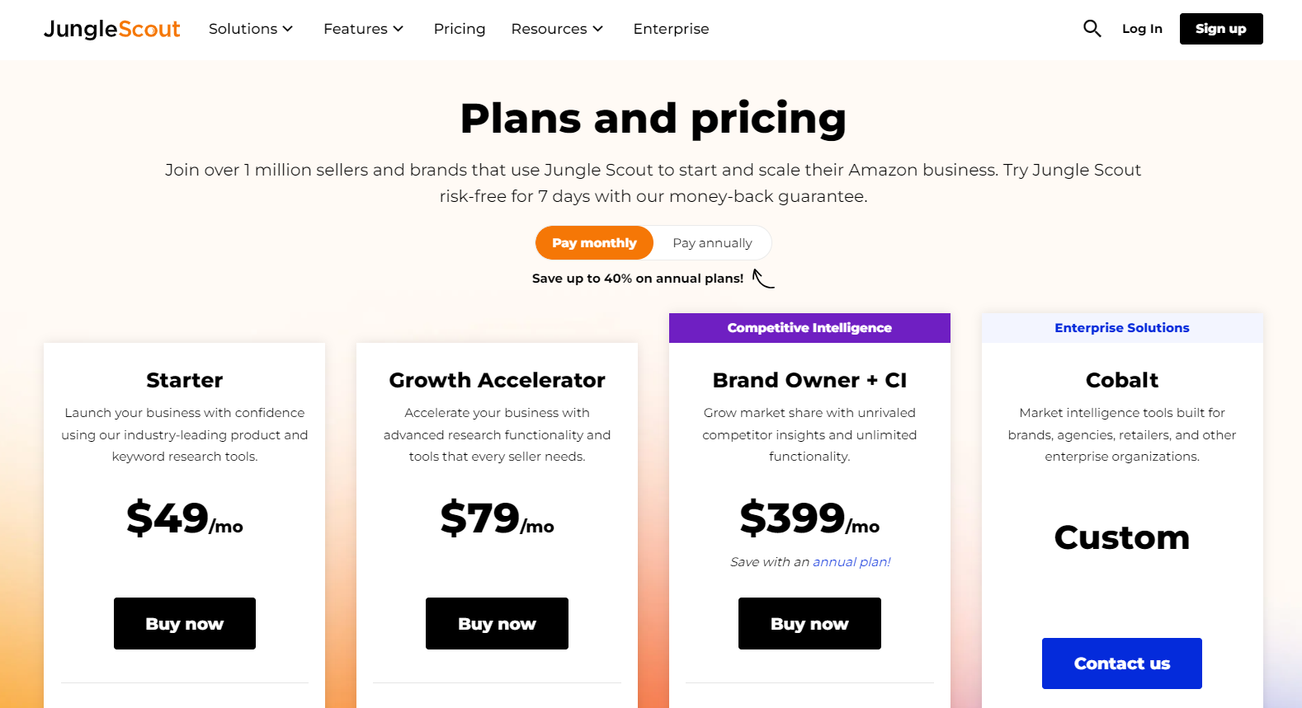This screenshot has width=1302, height=708.
Task: Switch billing to Pay monthly
Action: coord(594,243)
